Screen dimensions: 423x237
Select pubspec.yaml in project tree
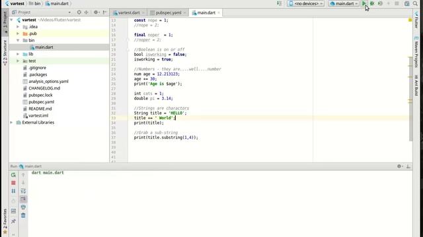pyautogui.click(x=41, y=102)
